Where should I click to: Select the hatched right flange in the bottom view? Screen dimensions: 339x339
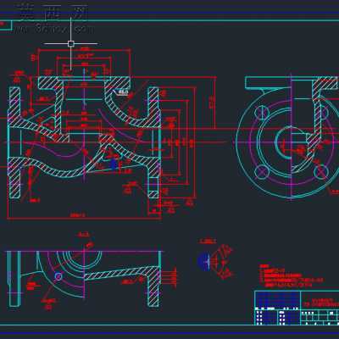coord(153,286)
